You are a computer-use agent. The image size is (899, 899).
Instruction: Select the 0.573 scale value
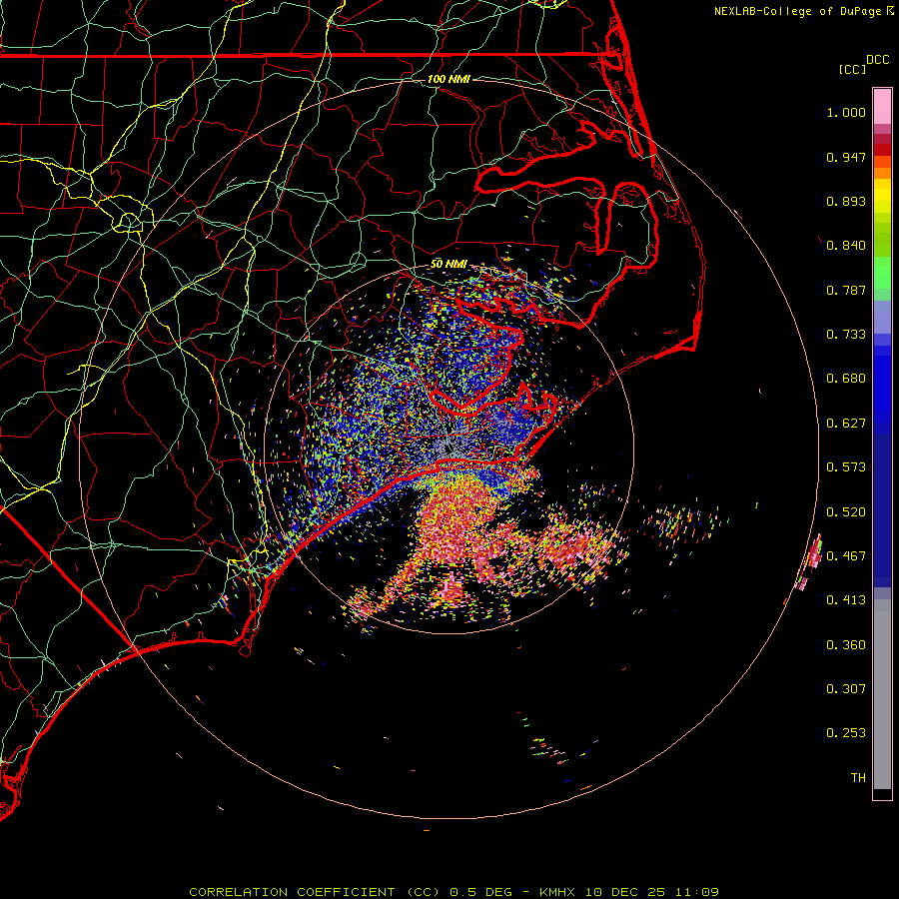tap(846, 467)
